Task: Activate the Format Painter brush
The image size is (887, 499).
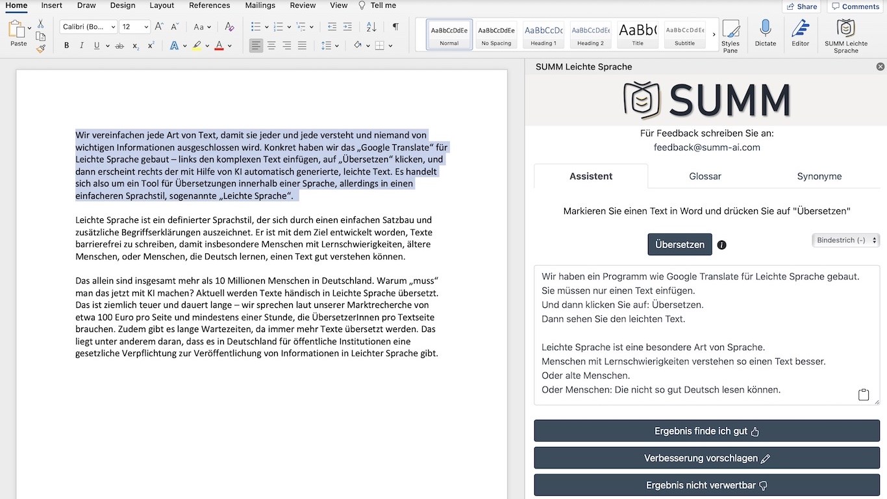Action: [41, 48]
